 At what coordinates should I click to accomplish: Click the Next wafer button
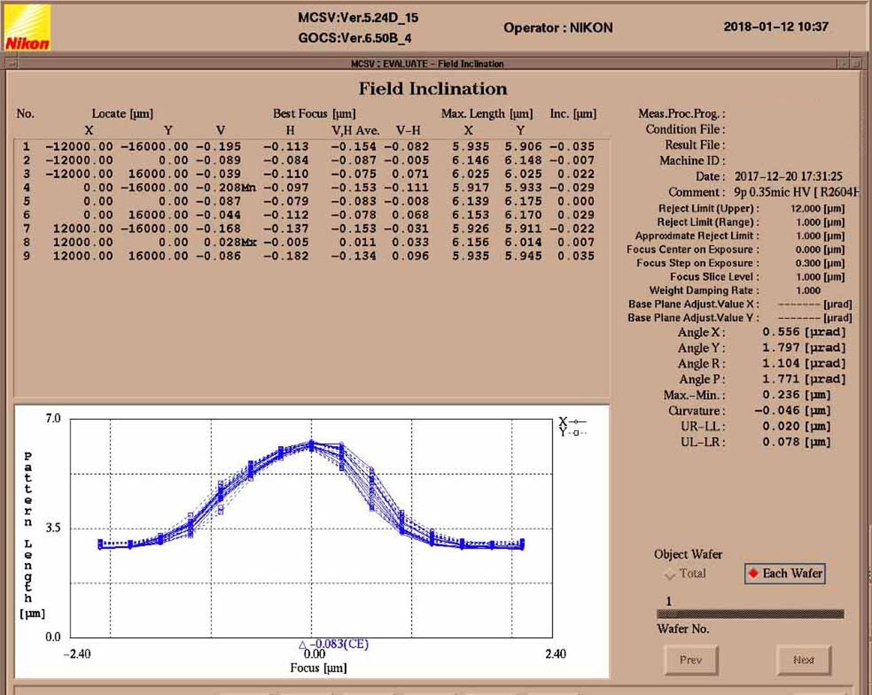click(803, 660)
